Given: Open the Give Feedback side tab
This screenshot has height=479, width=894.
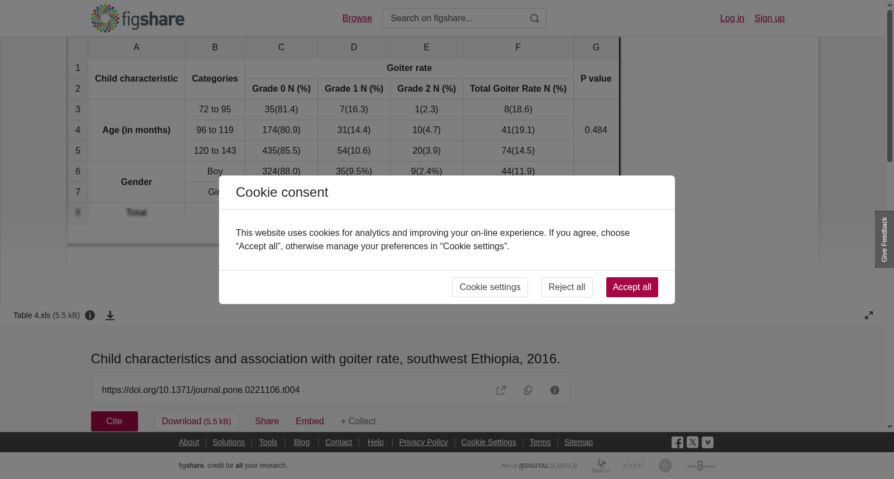Looking at the screenshot, I should click(x=885, y=239).
